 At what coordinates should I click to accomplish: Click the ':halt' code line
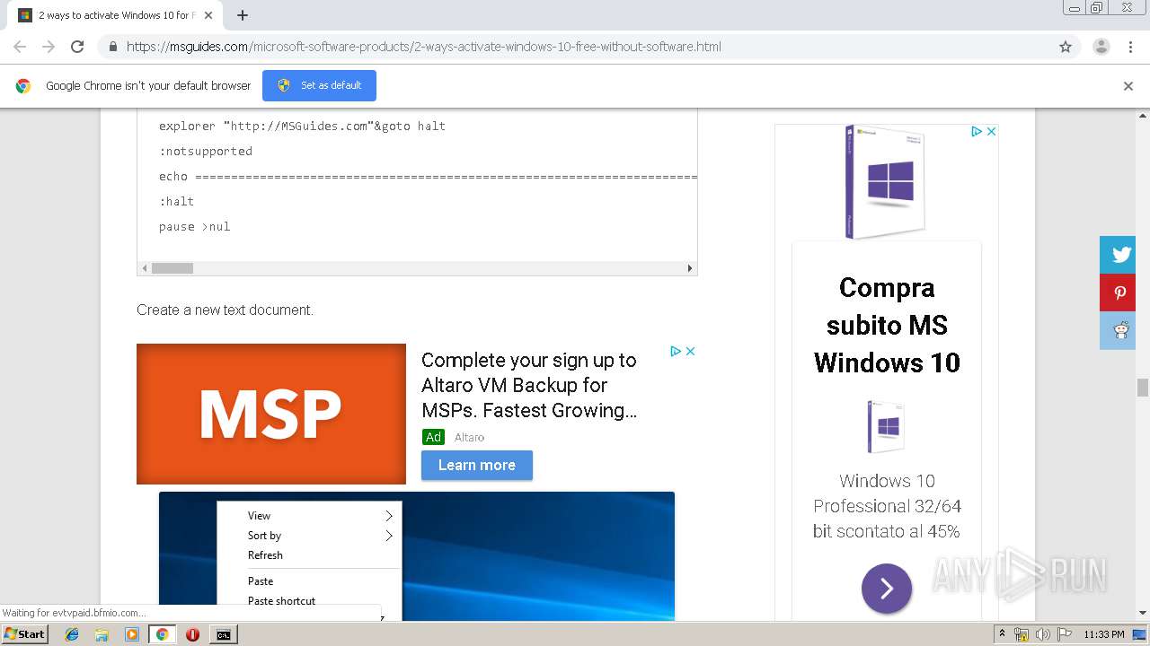coord(176,201)
